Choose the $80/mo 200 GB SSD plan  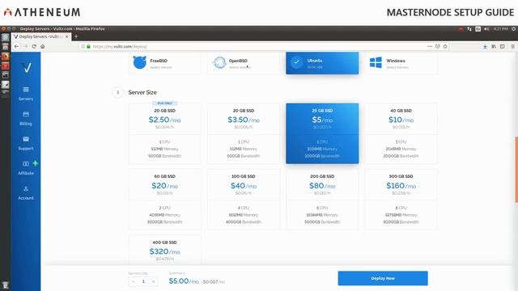pos(322,200)
